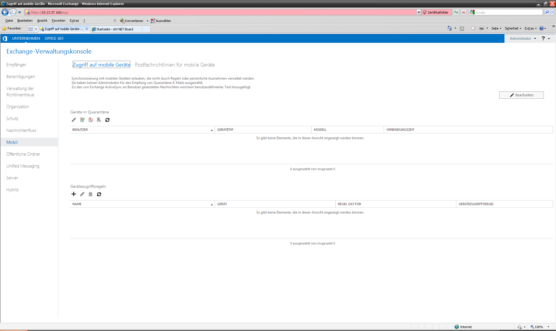Click the block user icon in quarantine toolbar
The image size is (556, 331).
click(x=91, y=120)
